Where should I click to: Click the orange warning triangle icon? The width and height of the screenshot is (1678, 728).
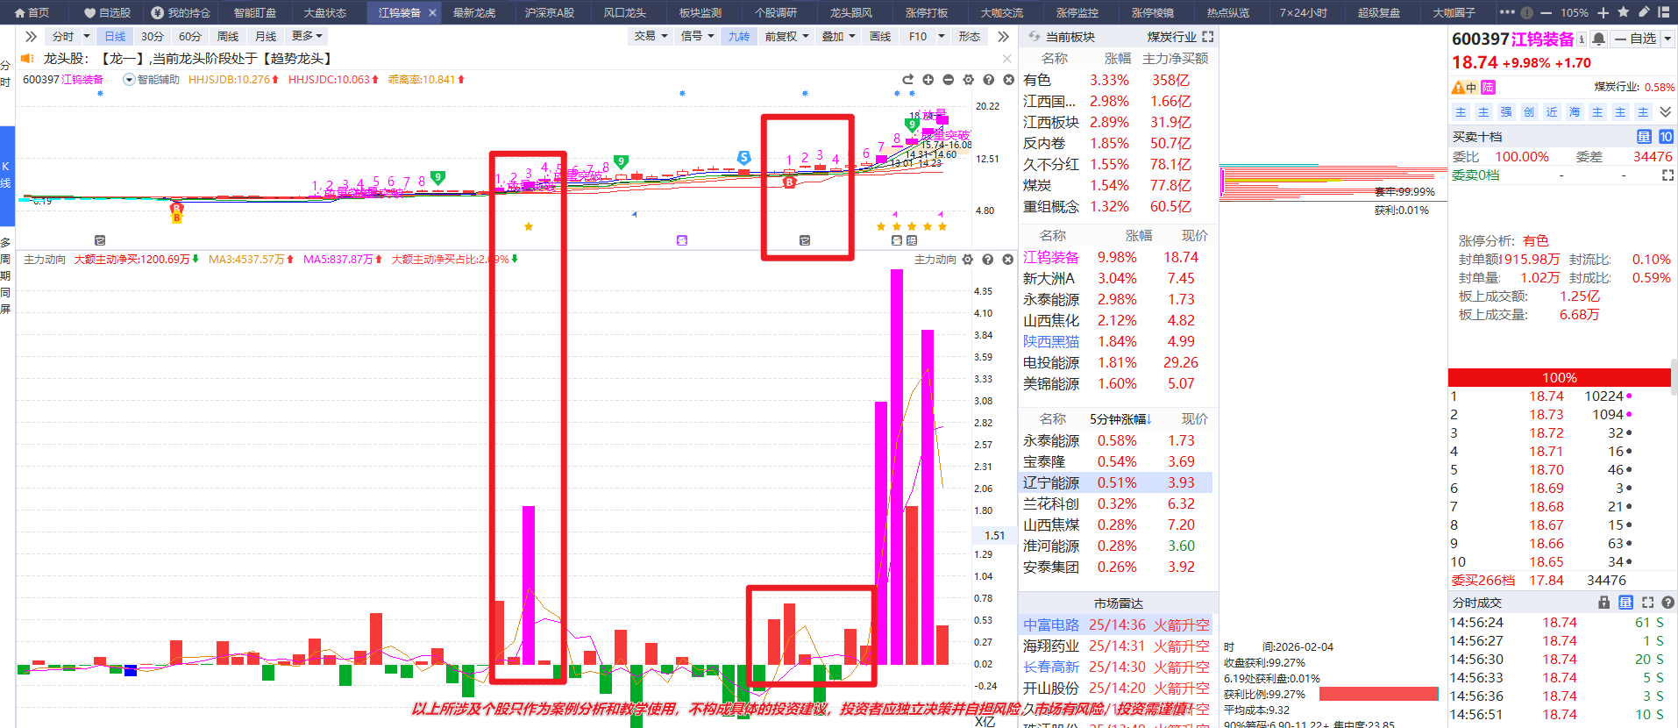1458,88
